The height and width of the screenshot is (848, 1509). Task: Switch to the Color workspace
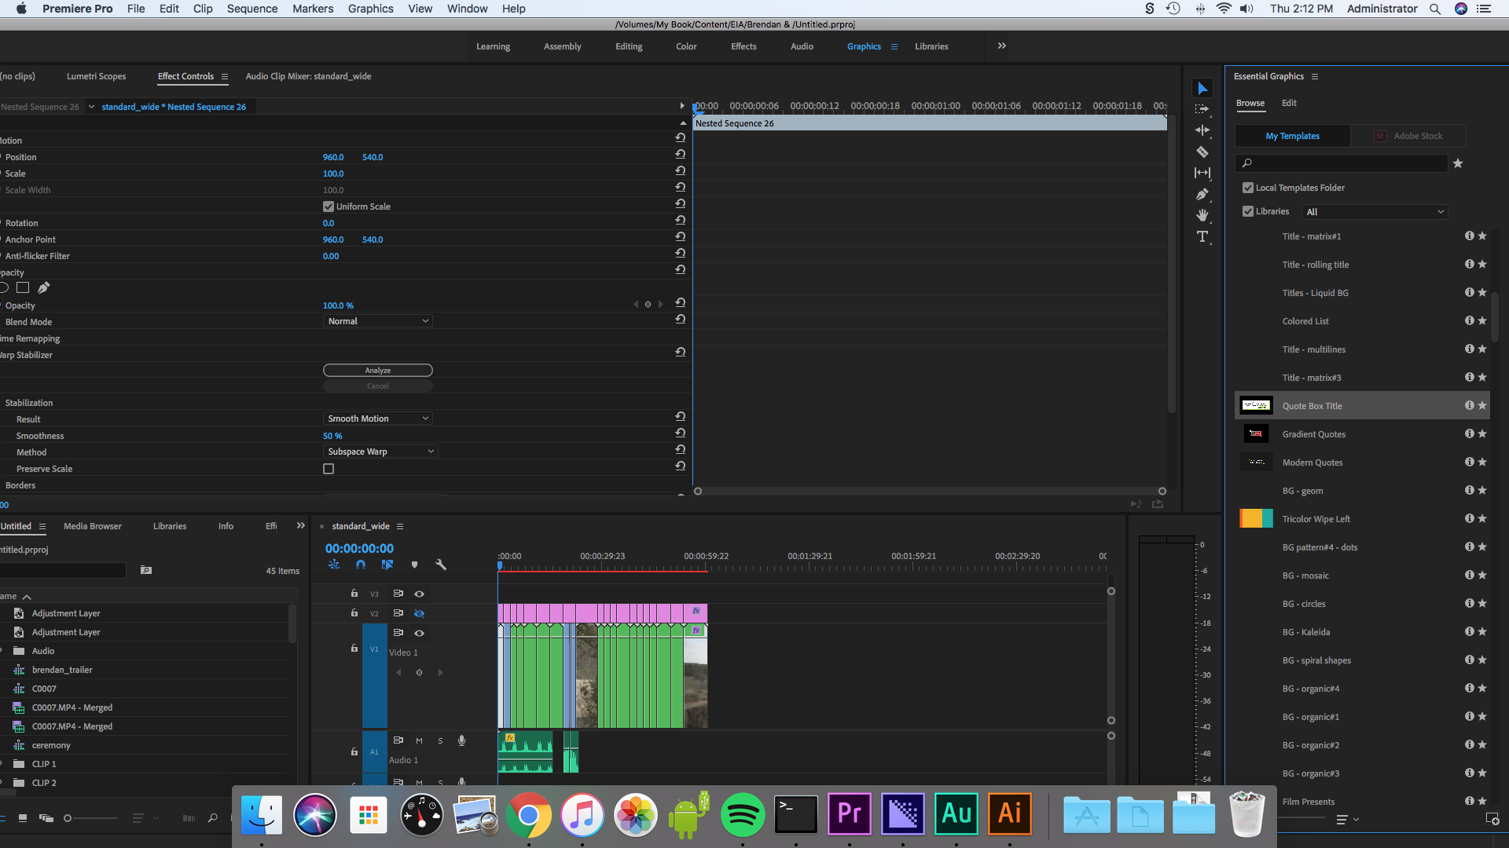[685, 46]
